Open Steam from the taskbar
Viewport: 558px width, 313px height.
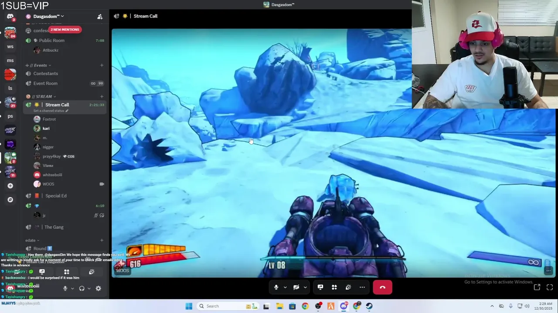(369, 306)
